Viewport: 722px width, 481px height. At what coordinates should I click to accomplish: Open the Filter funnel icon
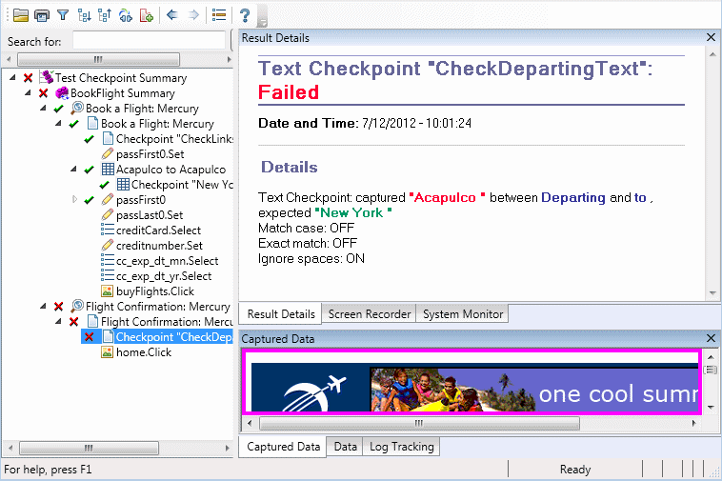click(x=62, y=15)
